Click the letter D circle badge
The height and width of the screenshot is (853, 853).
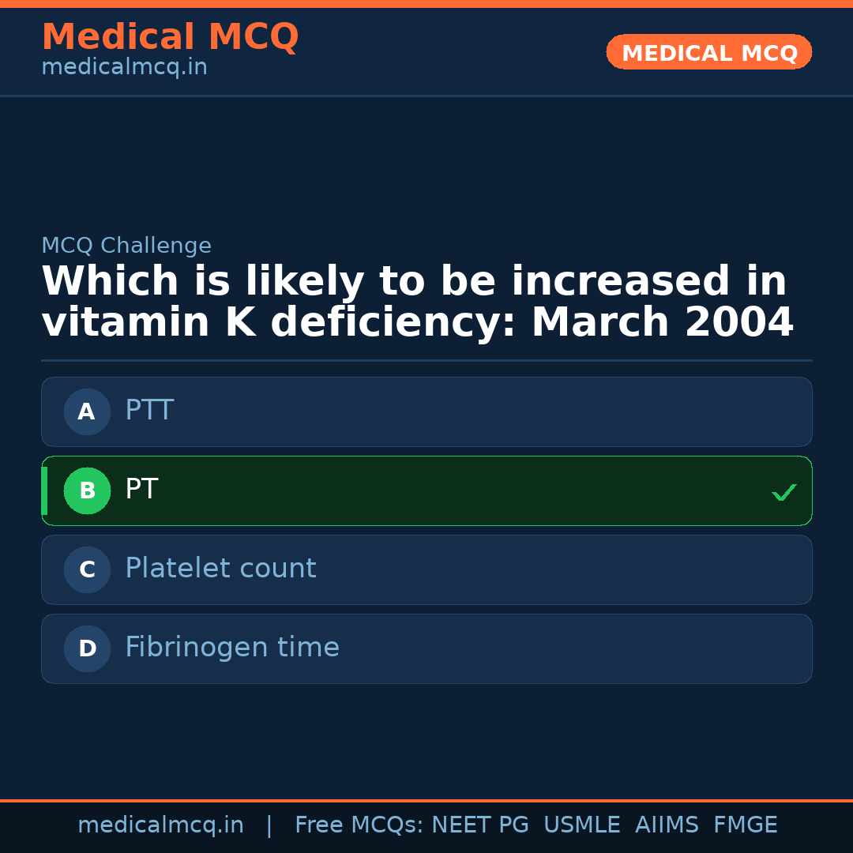click(87, 648)
